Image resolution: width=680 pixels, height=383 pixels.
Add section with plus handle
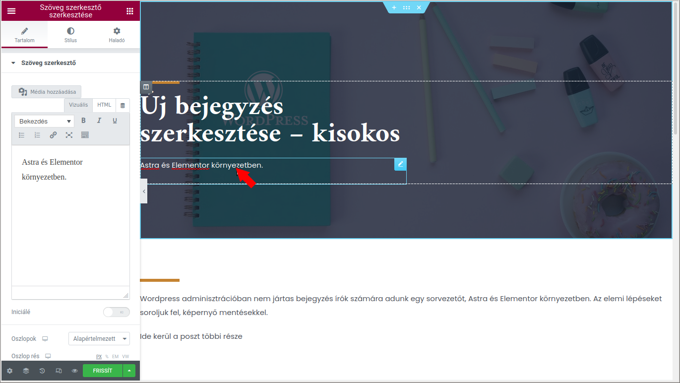click(394, 7)
